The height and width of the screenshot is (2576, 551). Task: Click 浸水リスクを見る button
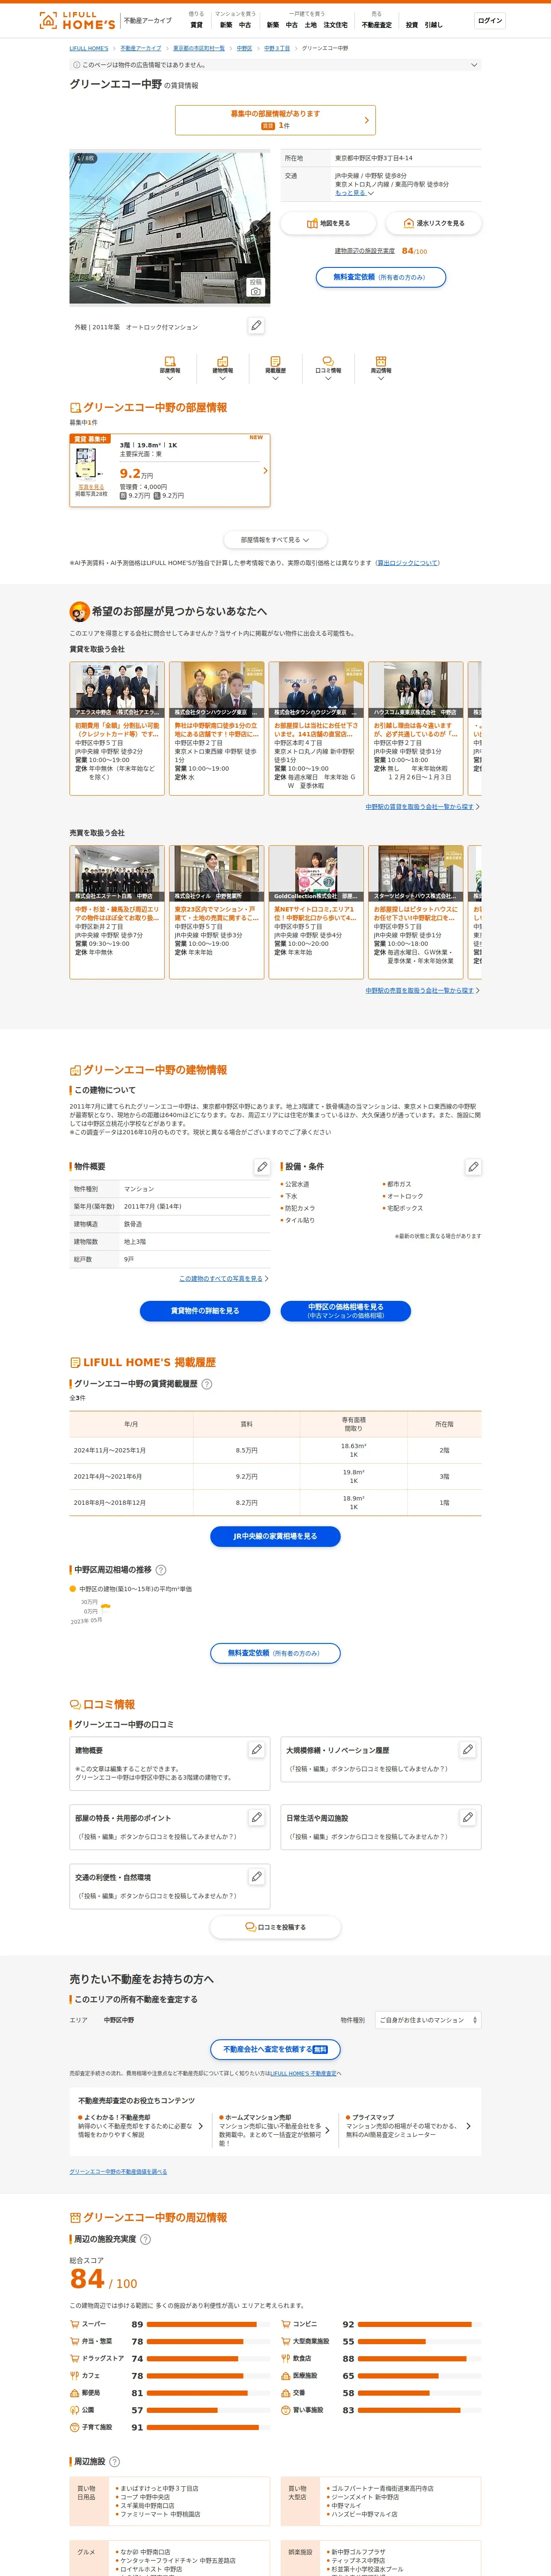click(434, 223)
